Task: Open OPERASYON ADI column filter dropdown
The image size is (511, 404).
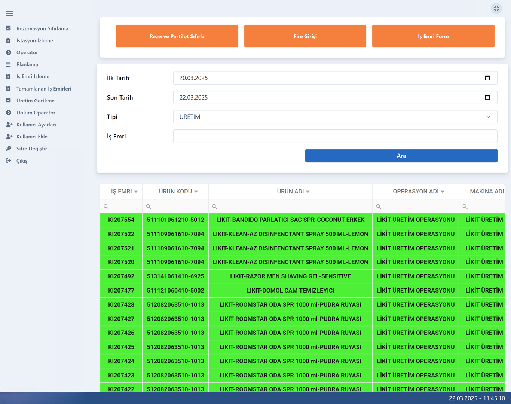Action: coord(443,192)
